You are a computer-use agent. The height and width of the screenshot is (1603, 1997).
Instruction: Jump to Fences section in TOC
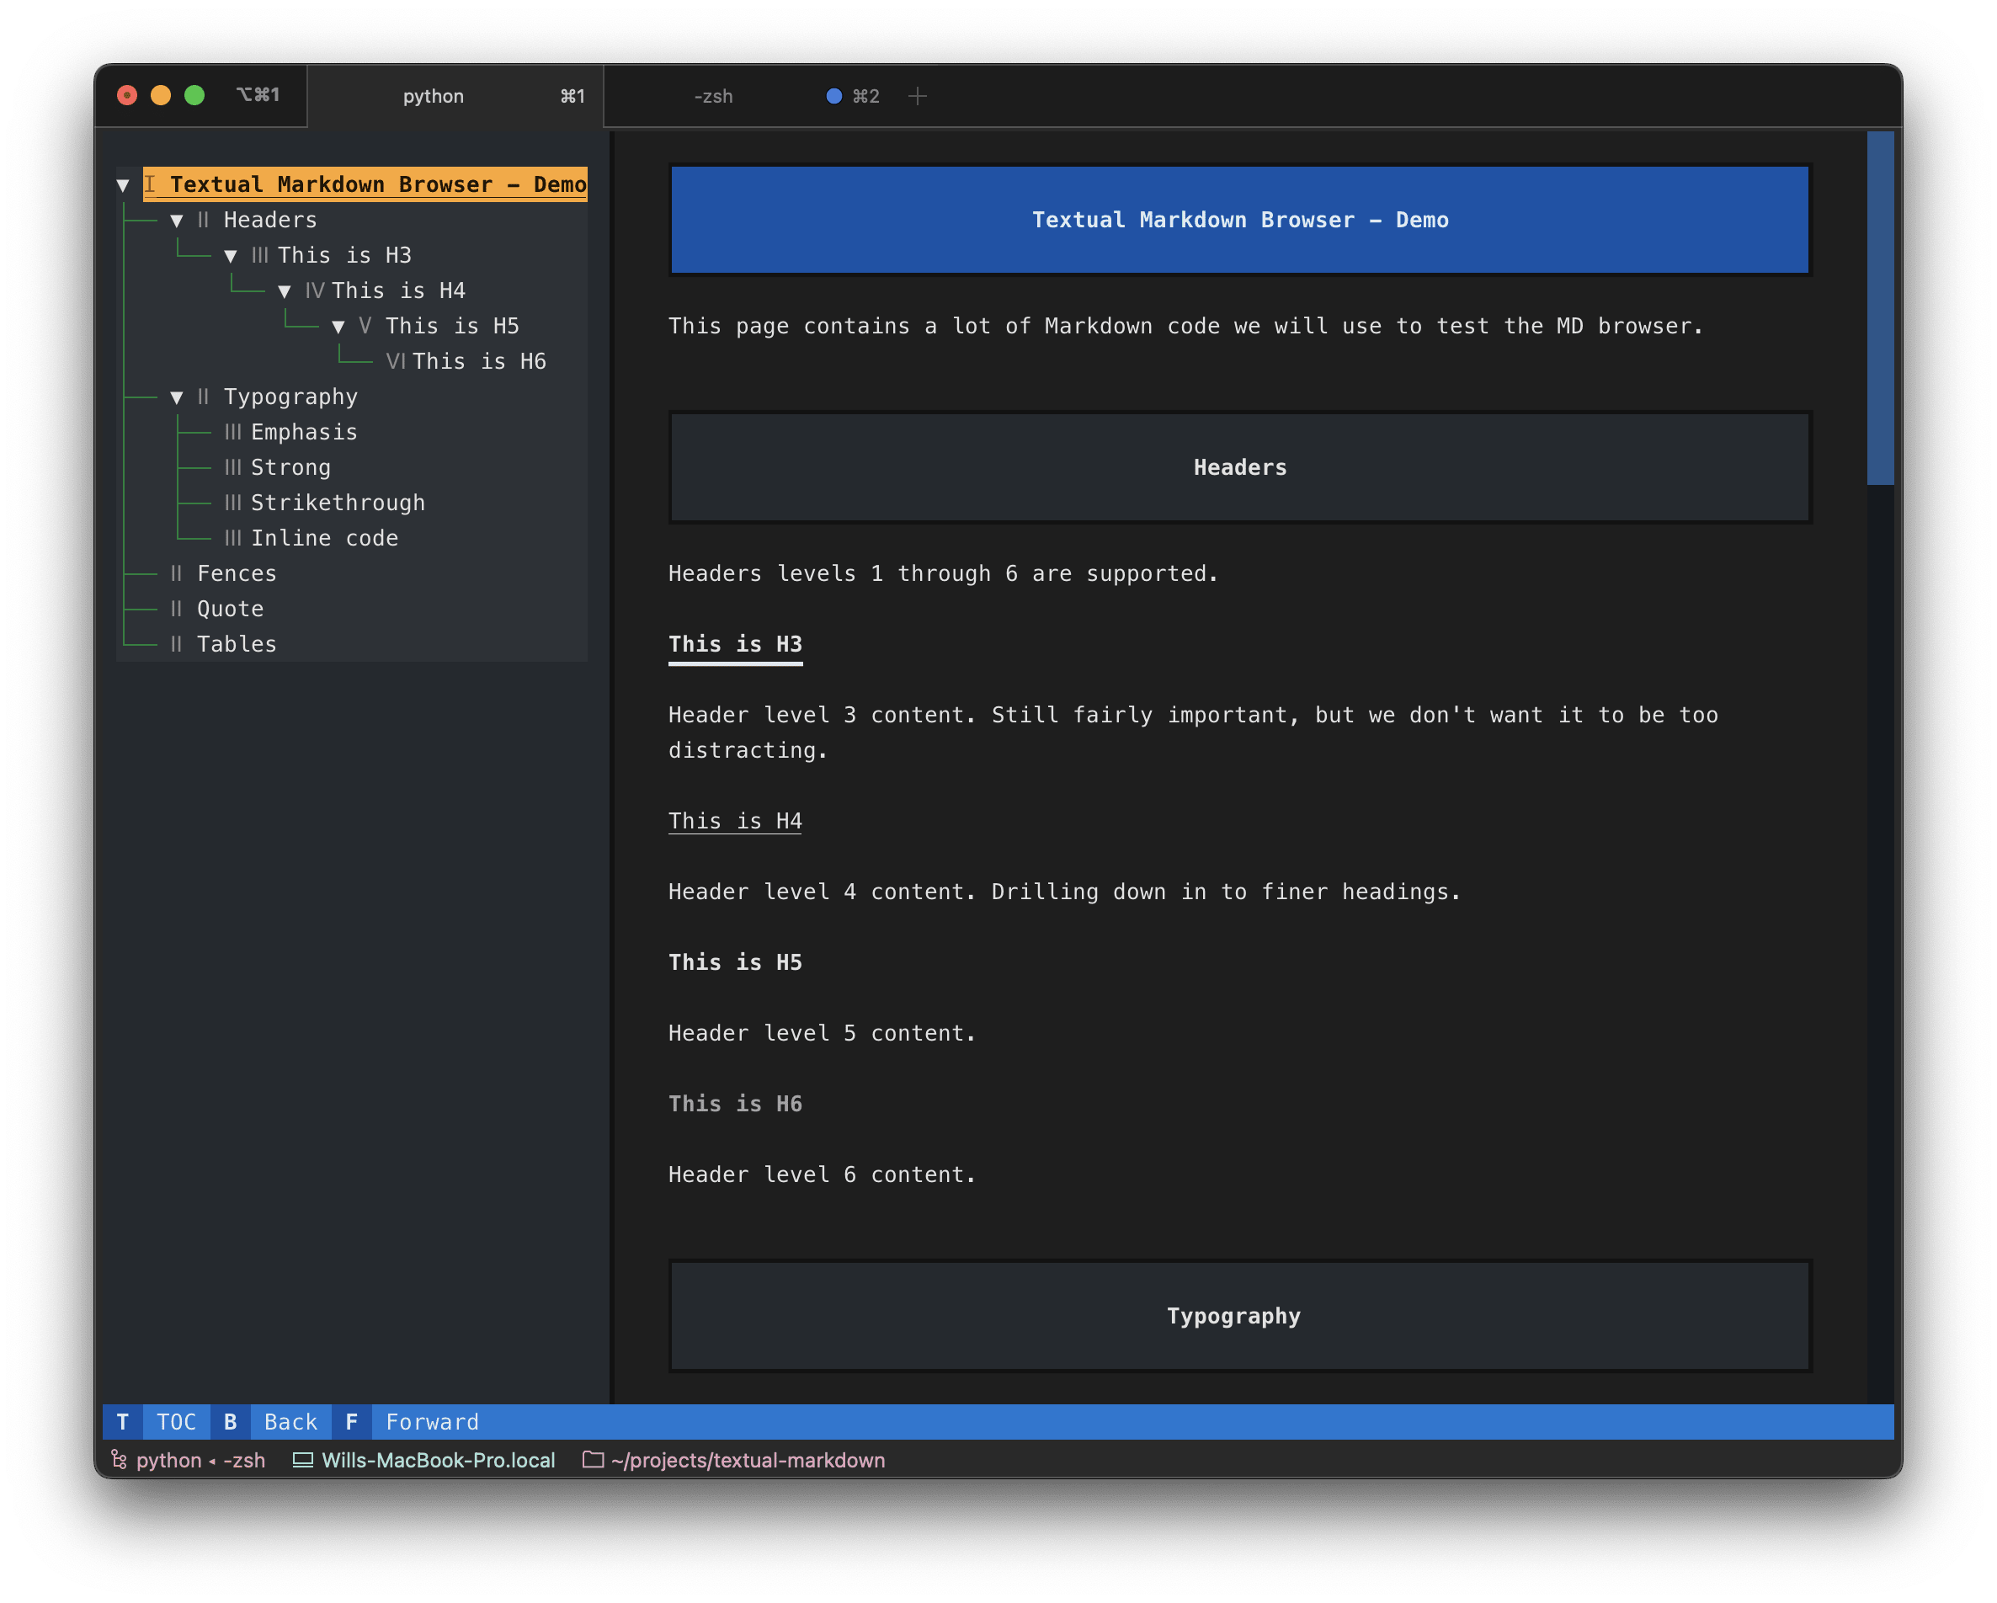click(237, 573)
